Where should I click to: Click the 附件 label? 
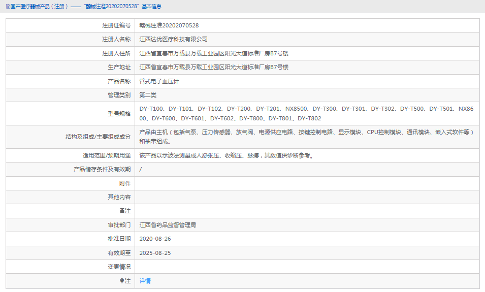(125, 183)
